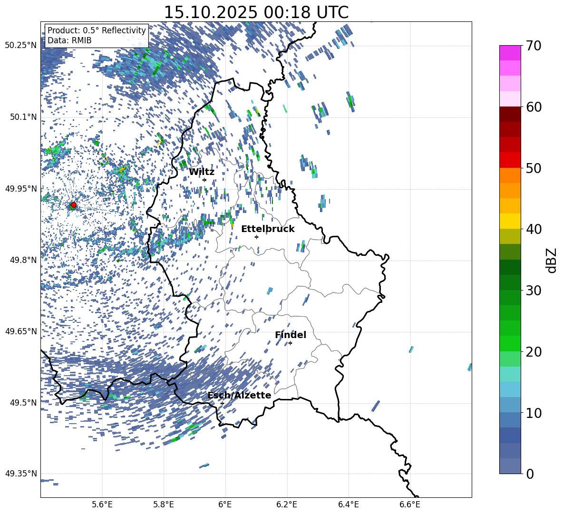Click the Esch/Alzette station cross marker
The width and height of the screenshot is (563, 514).
[222, 403]
